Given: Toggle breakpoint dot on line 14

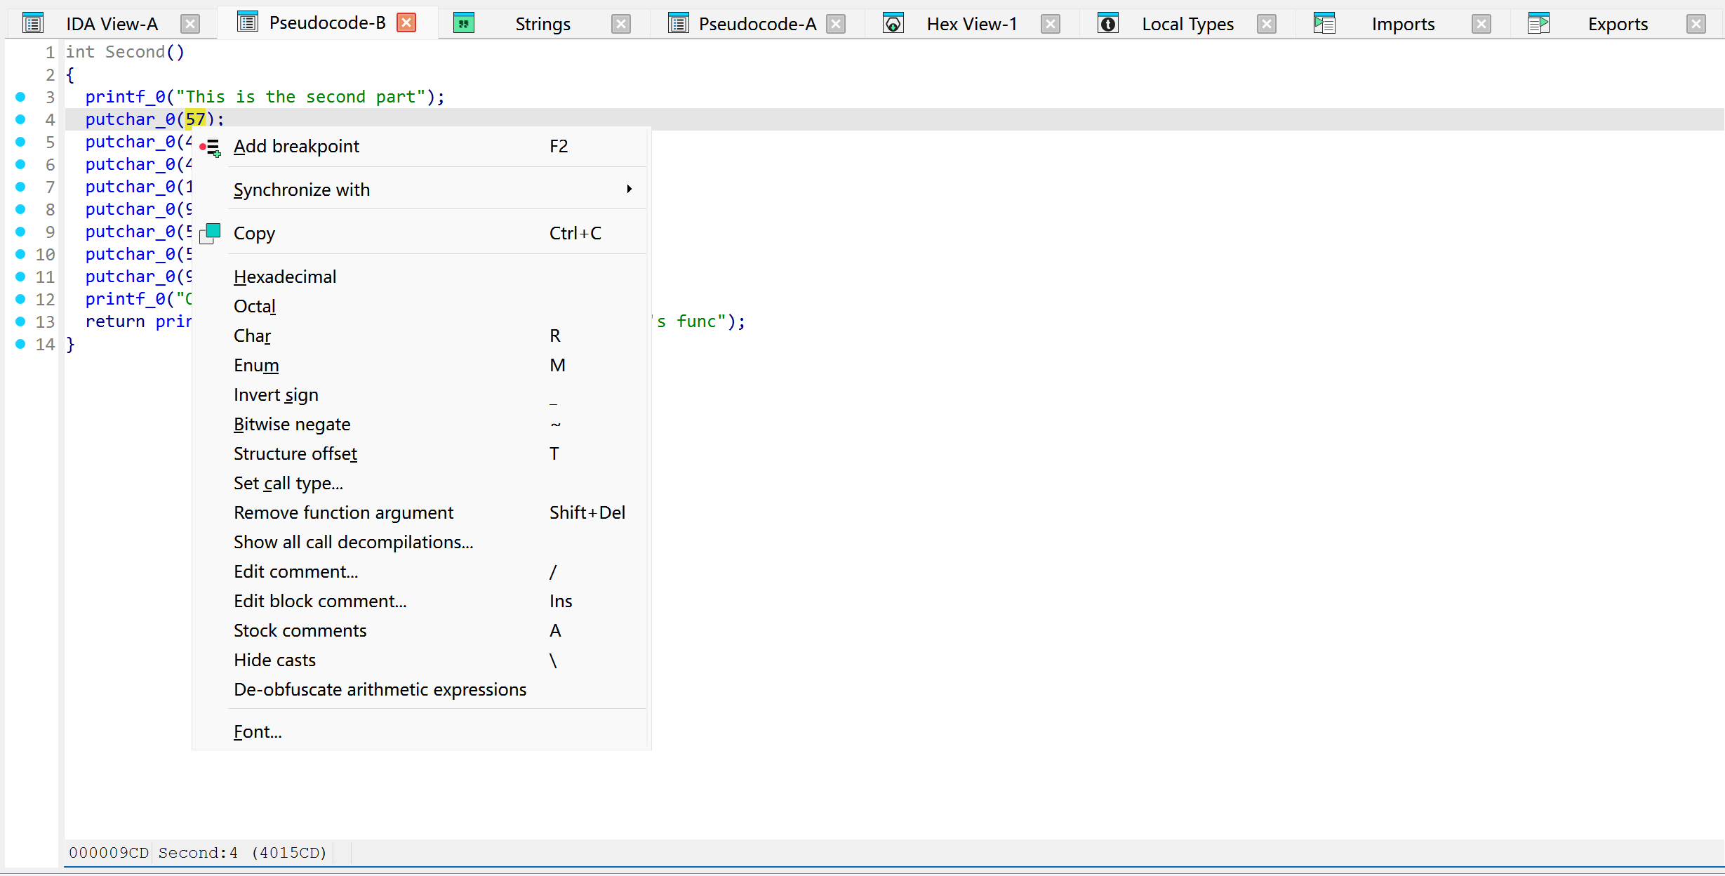Looking at the screenshot, I should click(x=20, y=344).
